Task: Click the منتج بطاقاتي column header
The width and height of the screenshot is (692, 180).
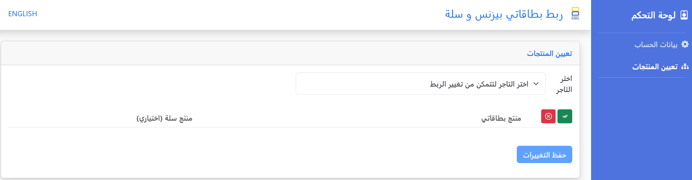Action: pos(501,118)
